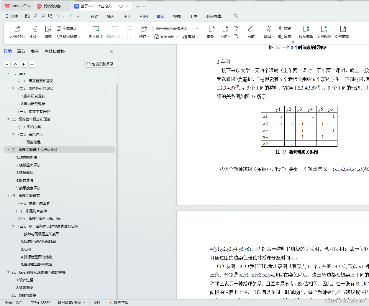Collapse the 三、排课问题算法分析与比较 section
This screenshot has height=306, width=369.
click(x=8, y=150)
